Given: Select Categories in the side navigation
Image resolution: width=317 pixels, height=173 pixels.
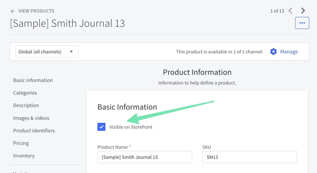Looking at the screenshot, I should [x=25, y=93].
